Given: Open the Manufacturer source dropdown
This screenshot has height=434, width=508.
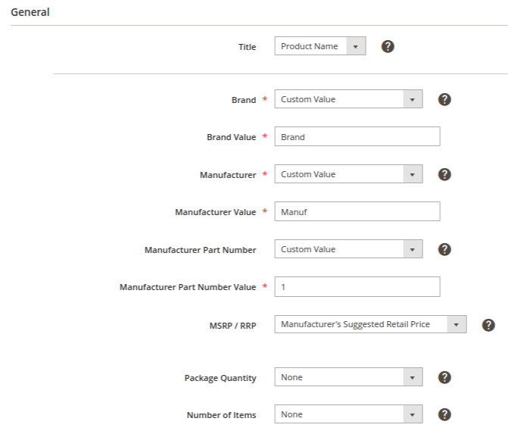Looking at the screenshot, I should click(x=348, y=174).
